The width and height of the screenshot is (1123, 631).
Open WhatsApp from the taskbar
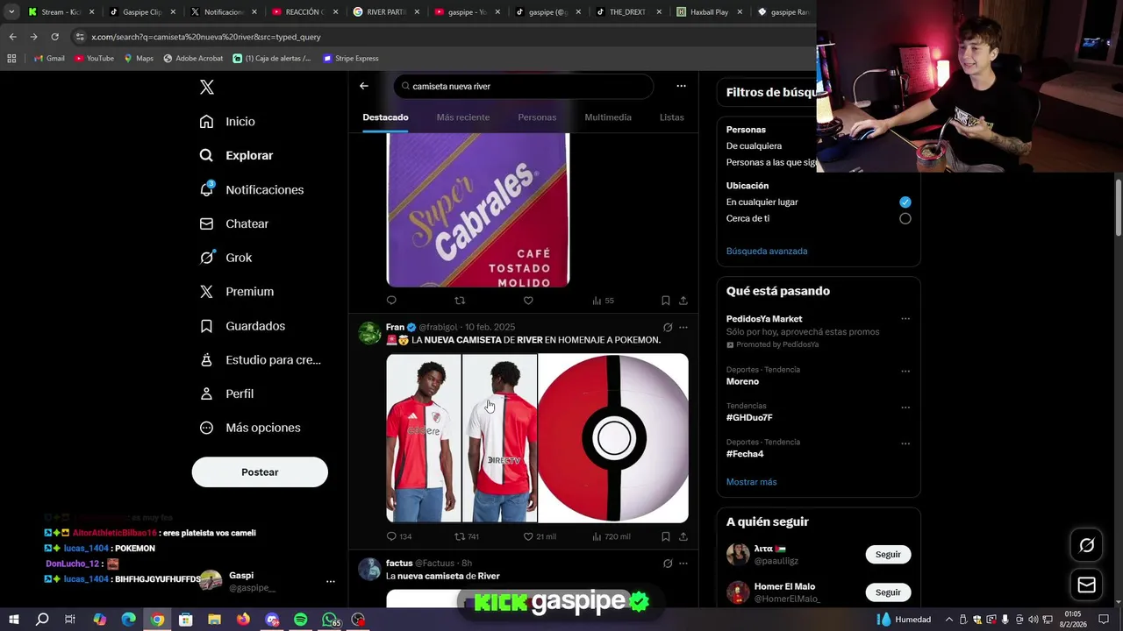[329, 620]
